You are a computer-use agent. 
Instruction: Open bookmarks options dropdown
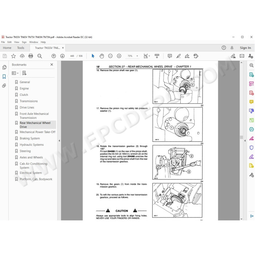click(x=15, y=73)
